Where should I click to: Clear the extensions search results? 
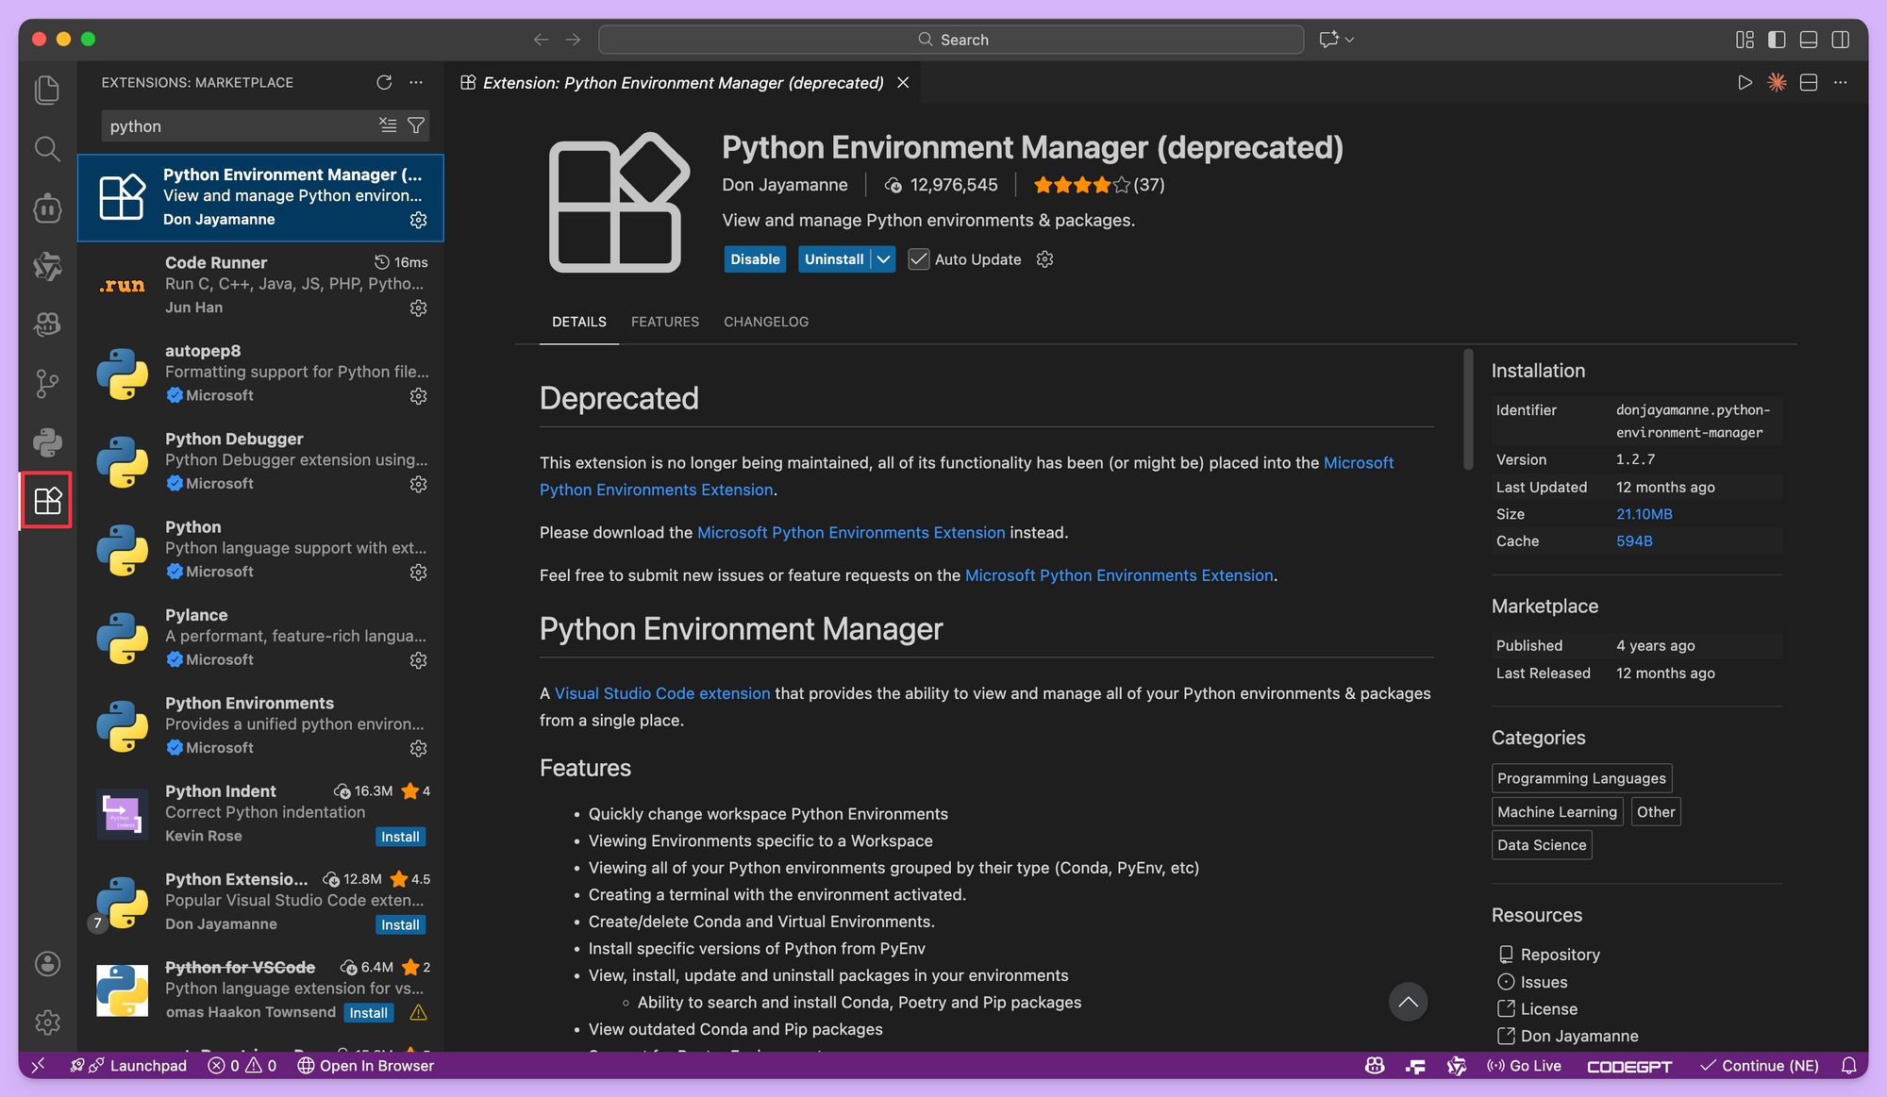(x=388, y=125)
